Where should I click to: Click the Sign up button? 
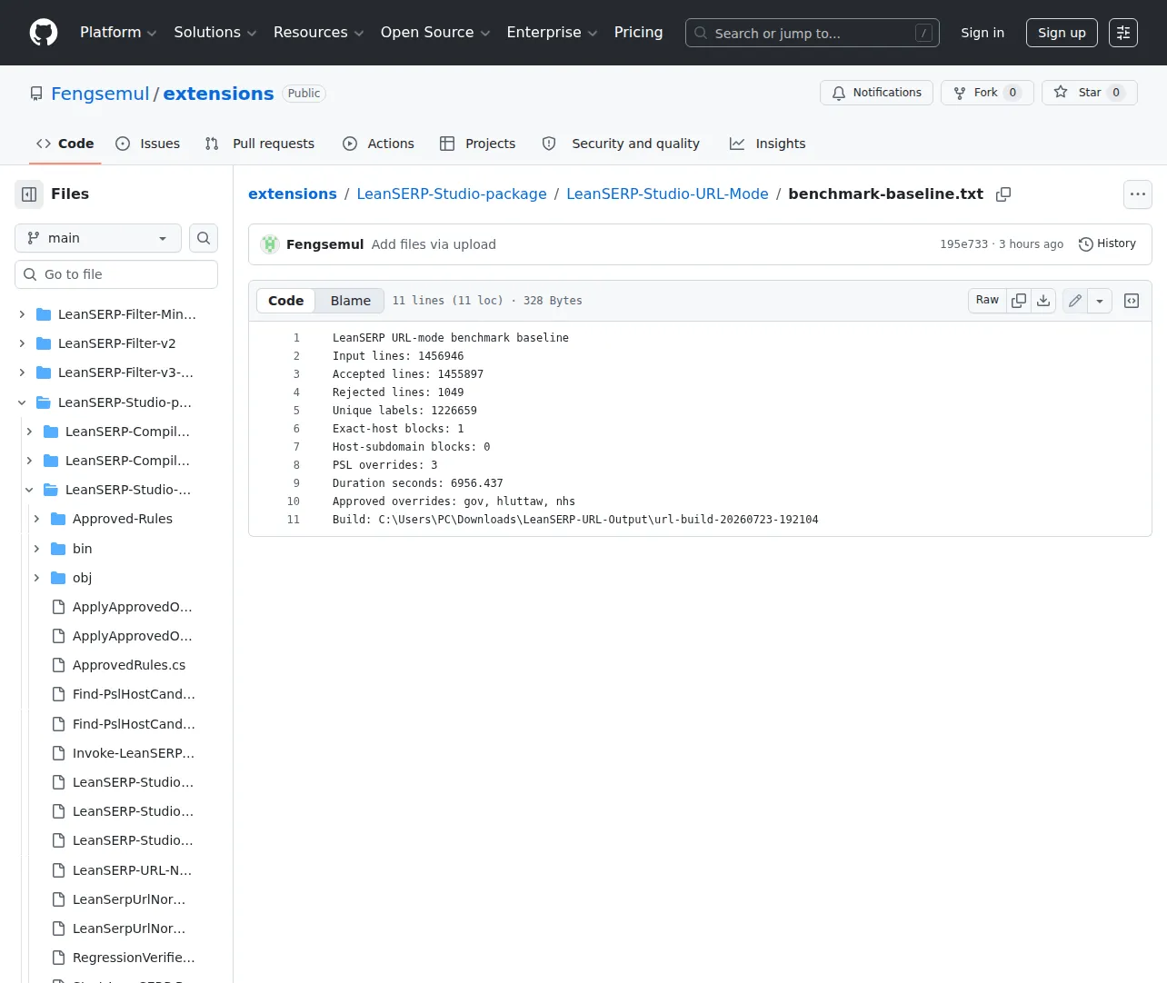click(1062, 33)
